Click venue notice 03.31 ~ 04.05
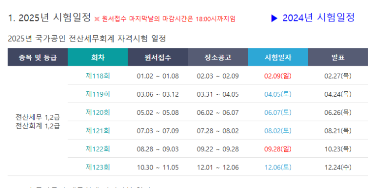 218,94
